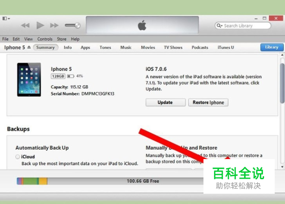Click the Serial Number text DMPMC13GFK13
The image size is (285, 204).
98,94
